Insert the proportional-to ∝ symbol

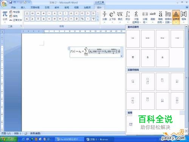tap(71, 13)
